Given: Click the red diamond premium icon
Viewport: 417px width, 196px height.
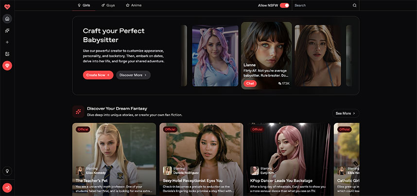Looking at the screenshot, I should [x=7, y=65].
